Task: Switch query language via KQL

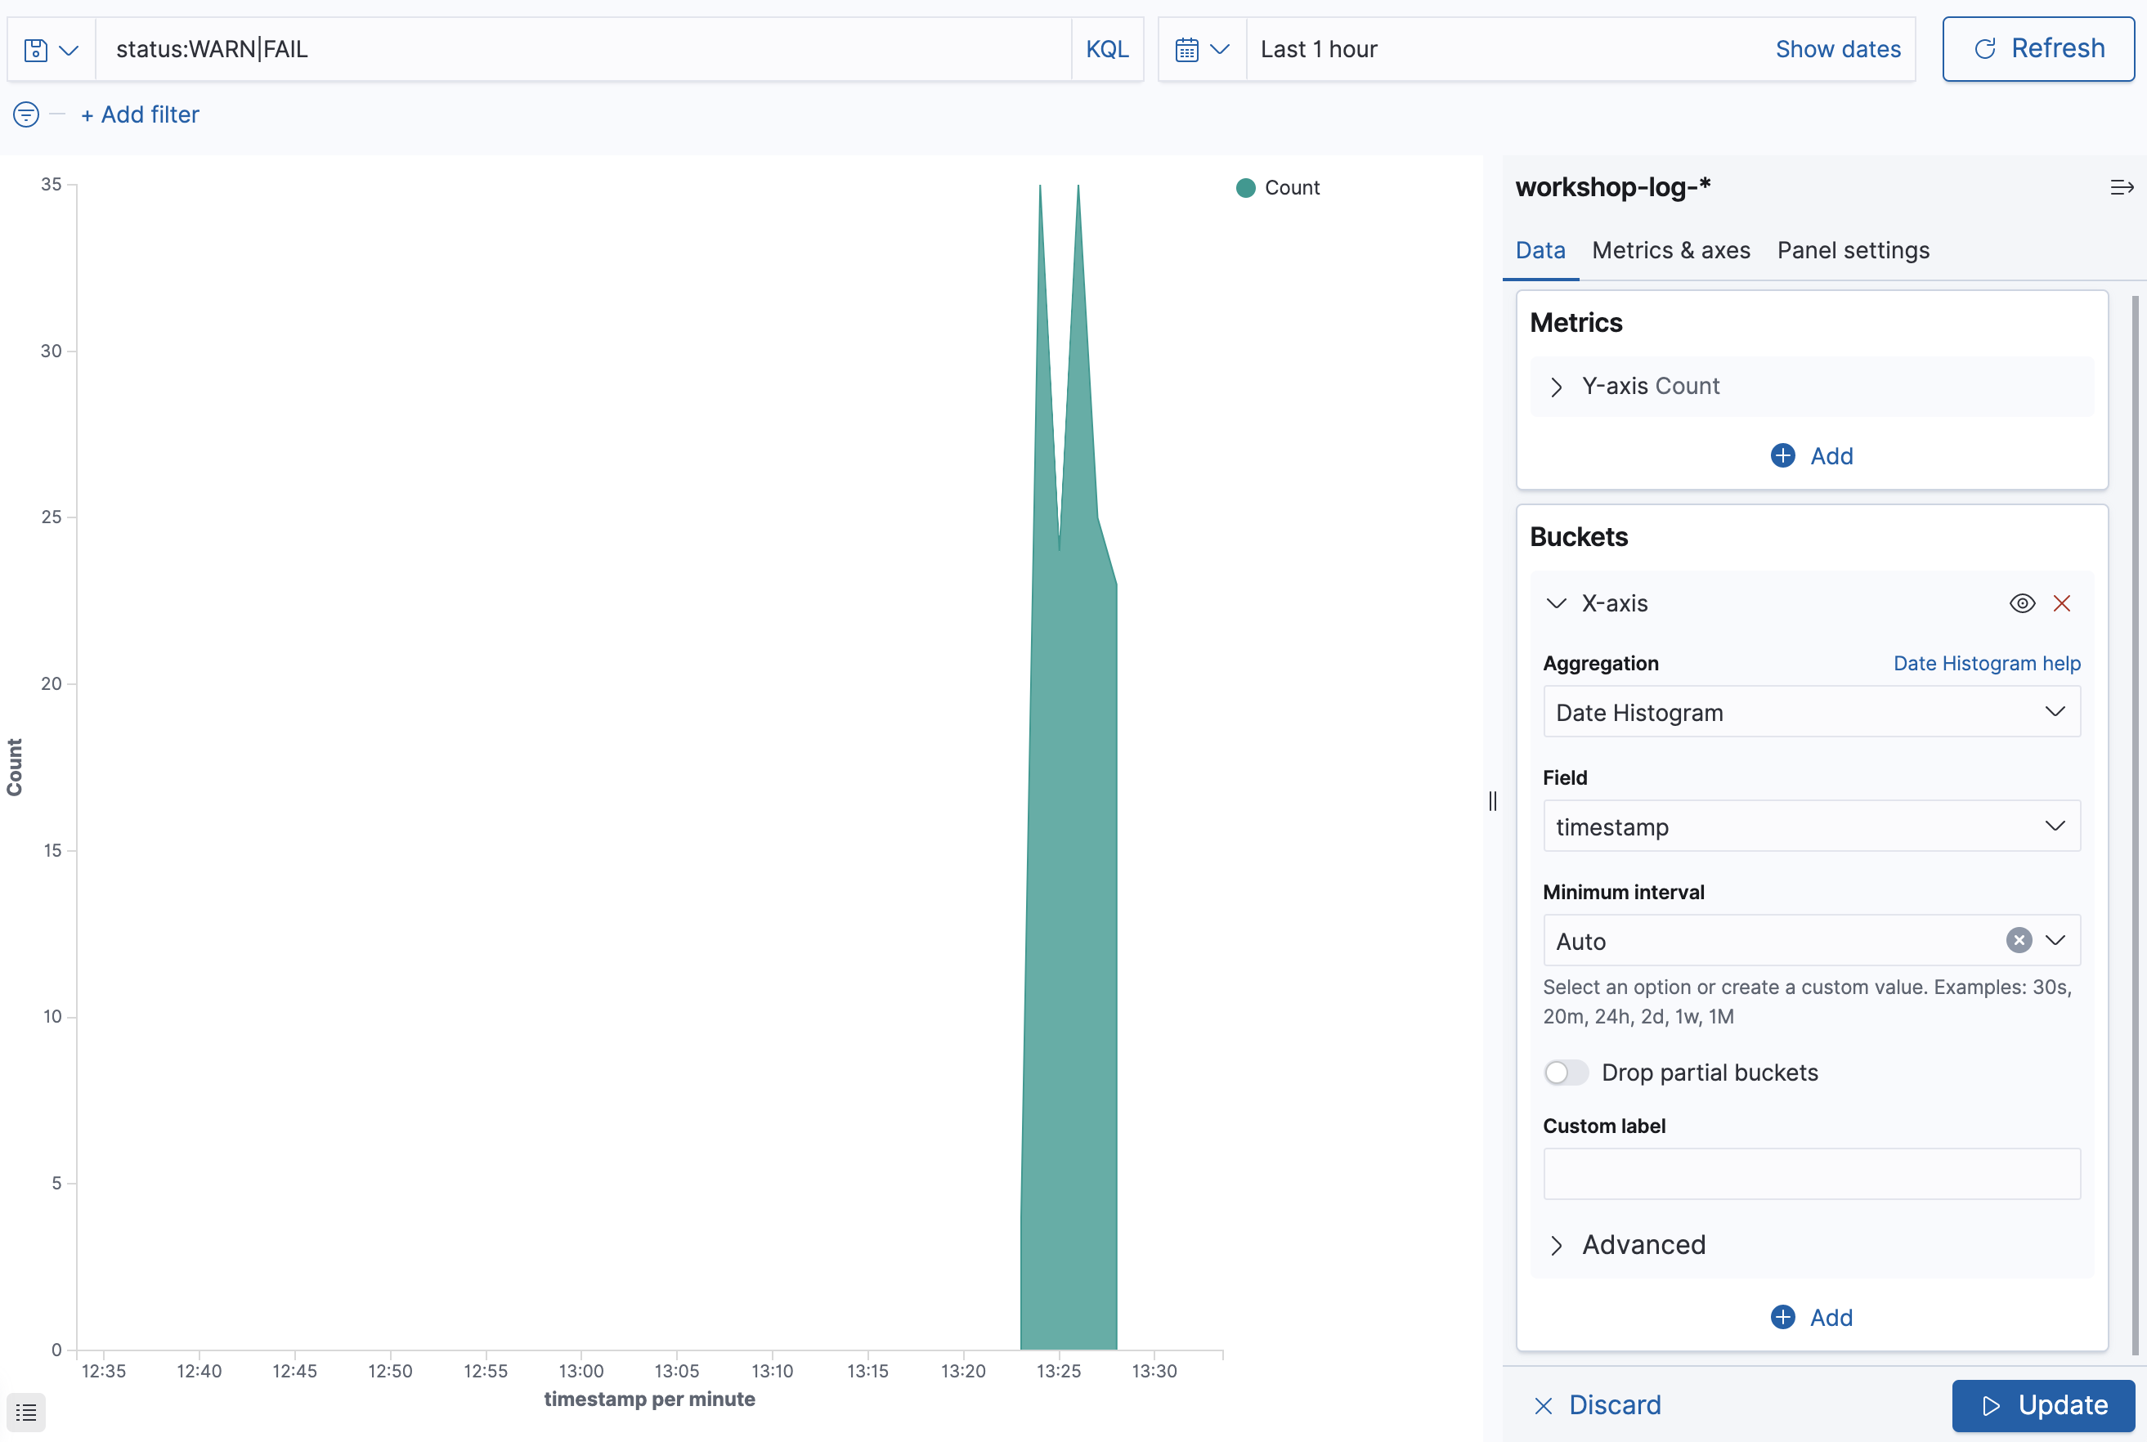Action: click(x=1107, y=50)
